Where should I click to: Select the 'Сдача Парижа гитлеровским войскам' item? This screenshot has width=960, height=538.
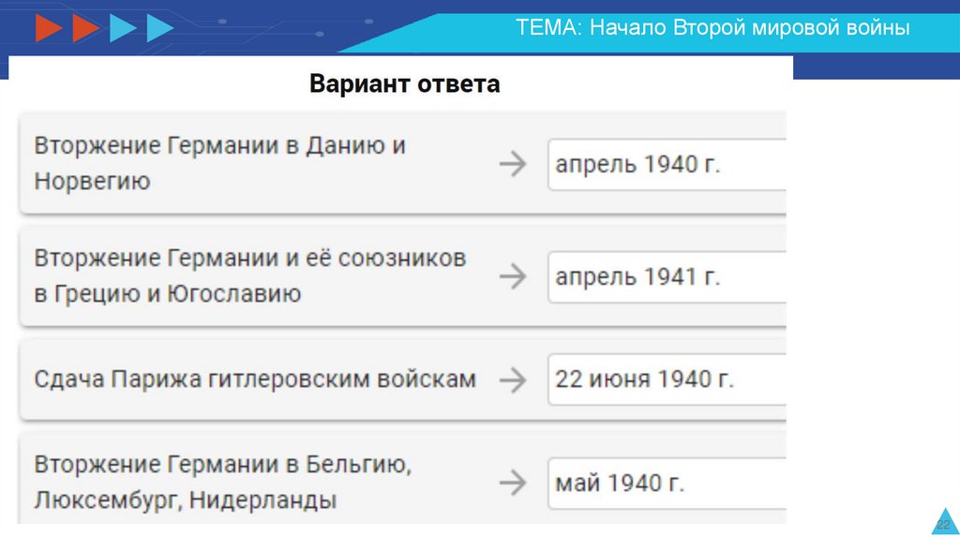[x=255, y=380]
